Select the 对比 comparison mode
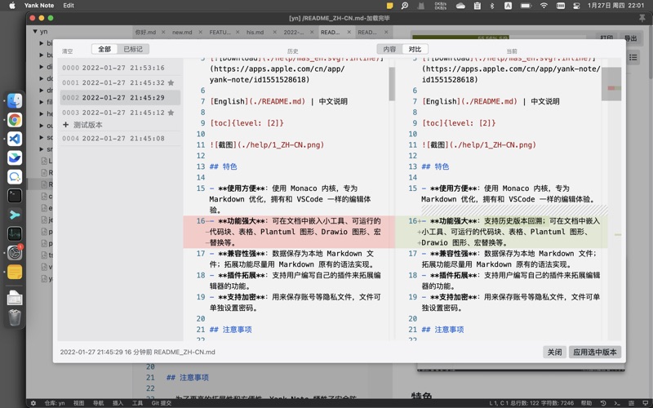Screen dimensions: 653x408 pos(415,49)
